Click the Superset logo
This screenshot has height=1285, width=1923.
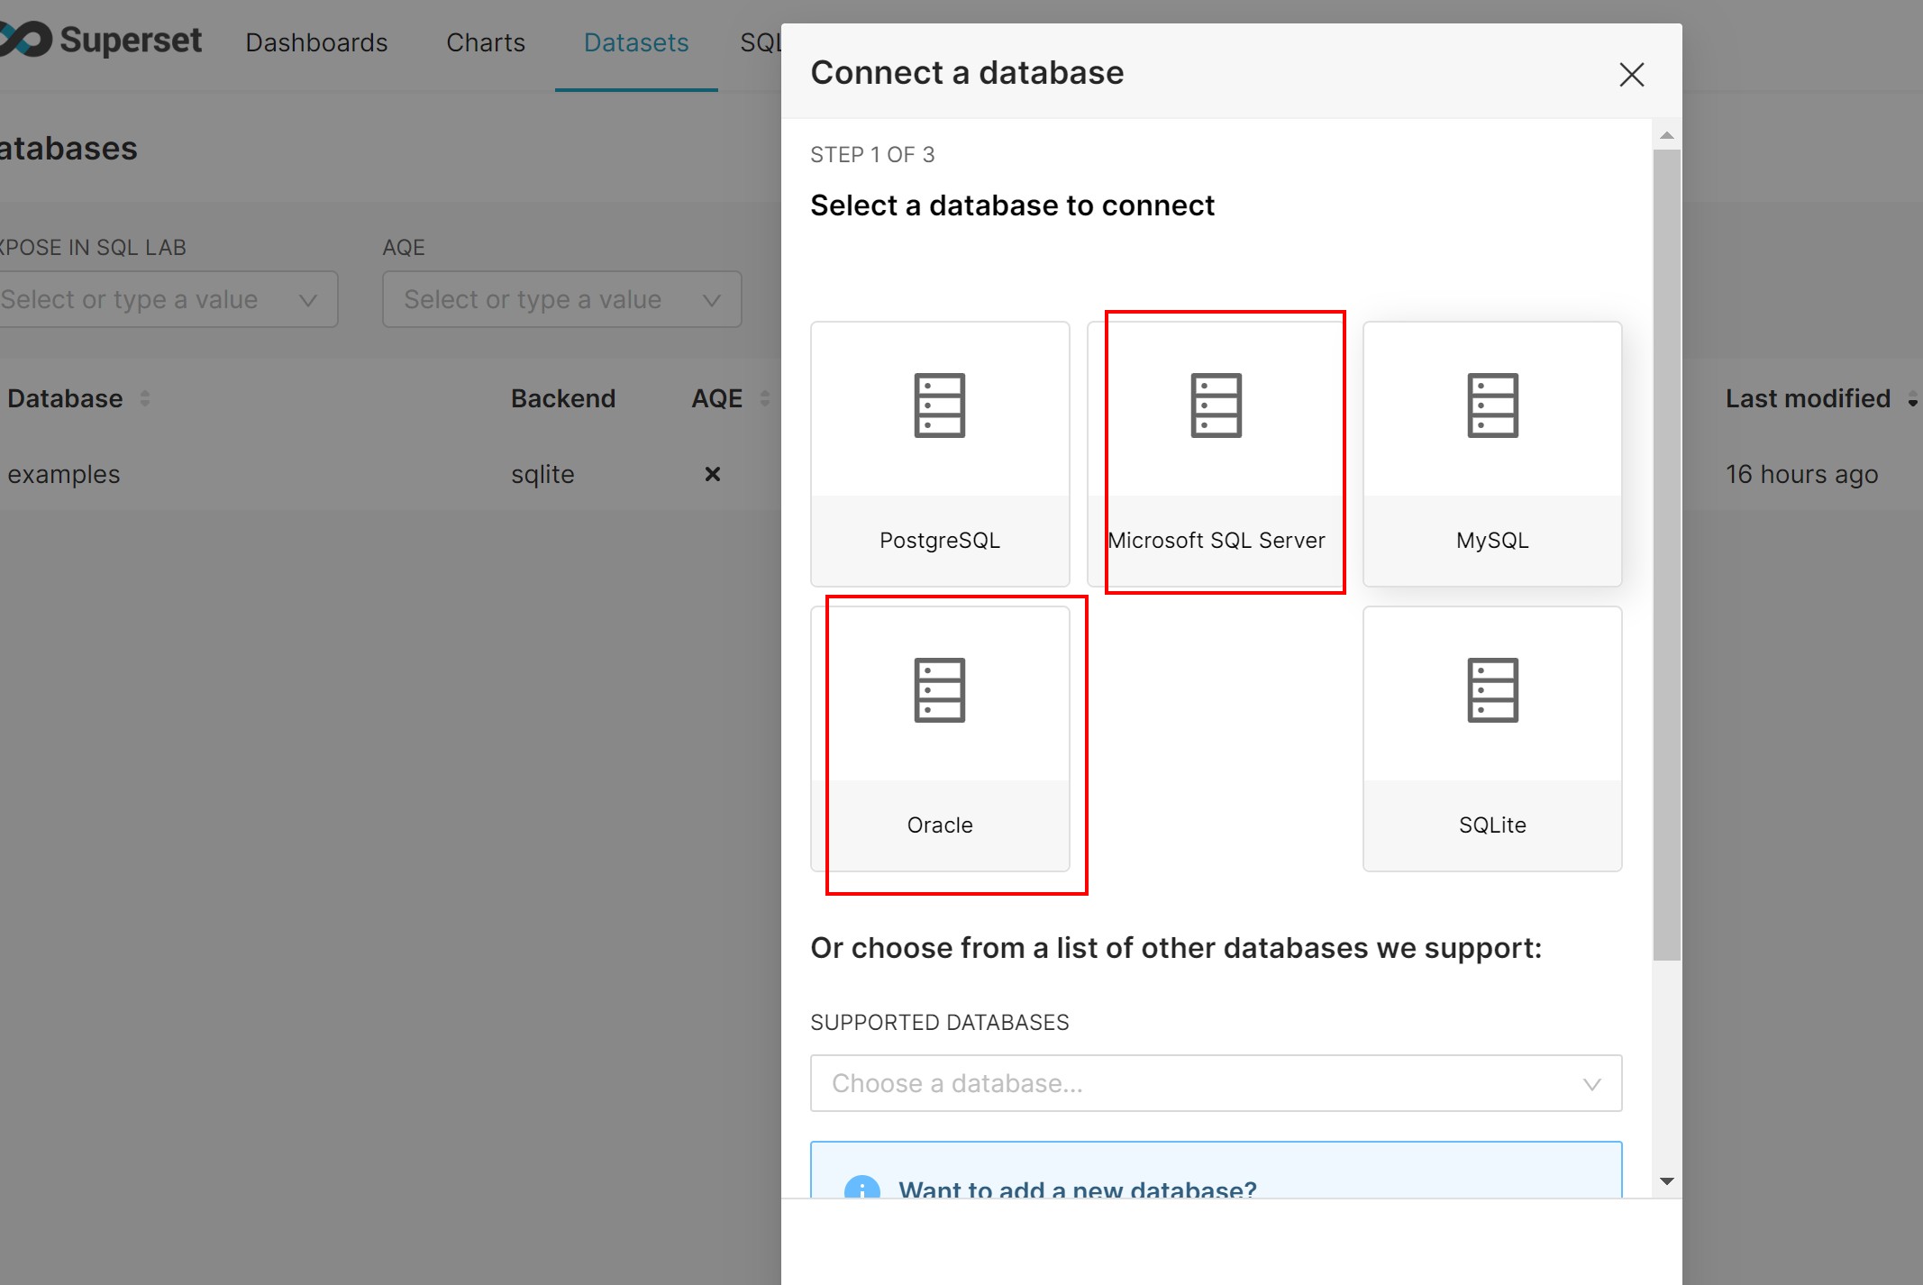tap(101, 40)
